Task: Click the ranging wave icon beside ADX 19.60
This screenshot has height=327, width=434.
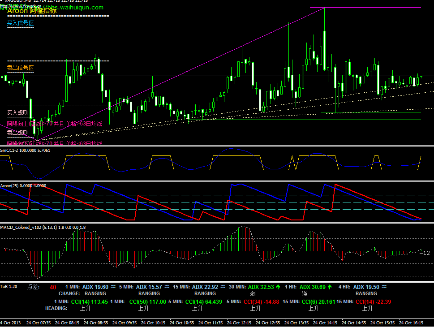Action: pyautogui.click(x=113, y=287)
